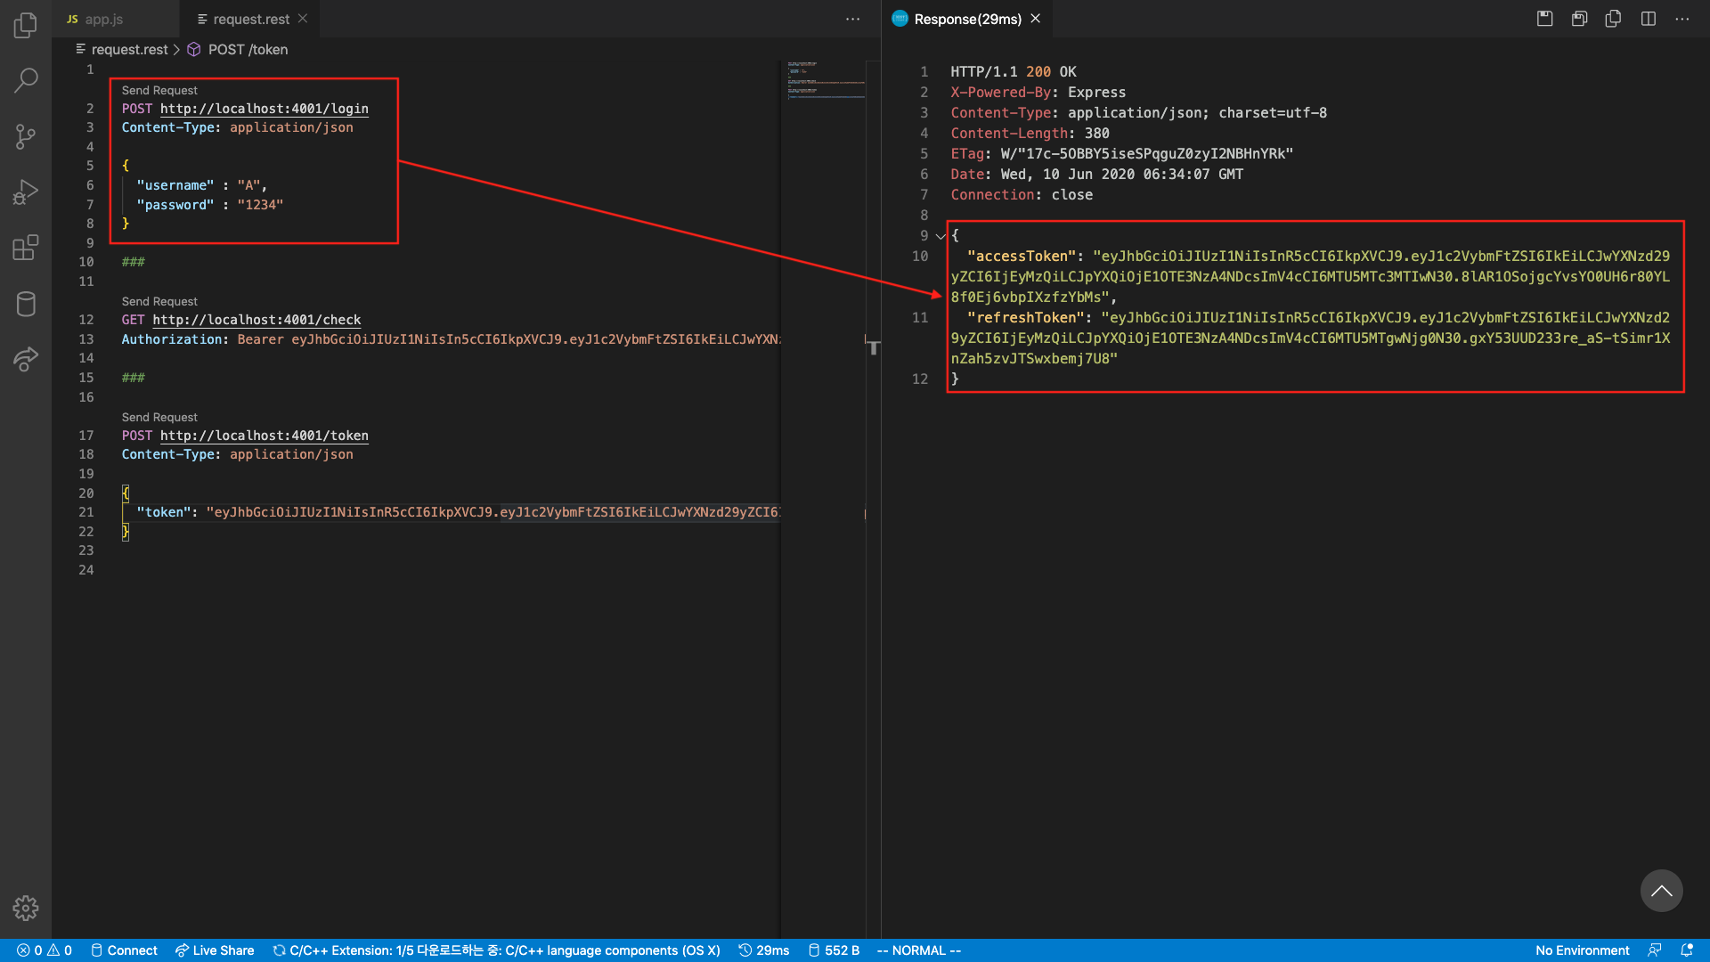Click the scroll-to-top round arrow button

coord(1661,891)
